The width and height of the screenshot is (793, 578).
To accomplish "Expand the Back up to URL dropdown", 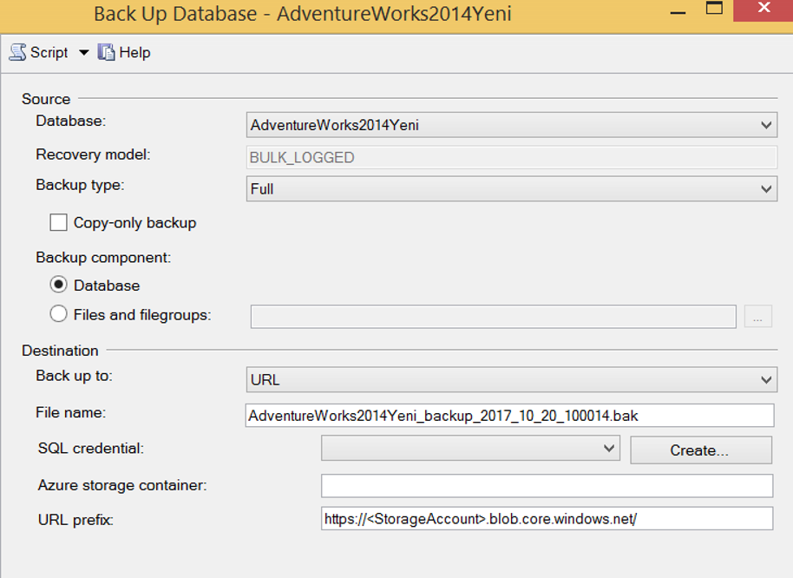I will pyautogui.click(x=512, y=380).
